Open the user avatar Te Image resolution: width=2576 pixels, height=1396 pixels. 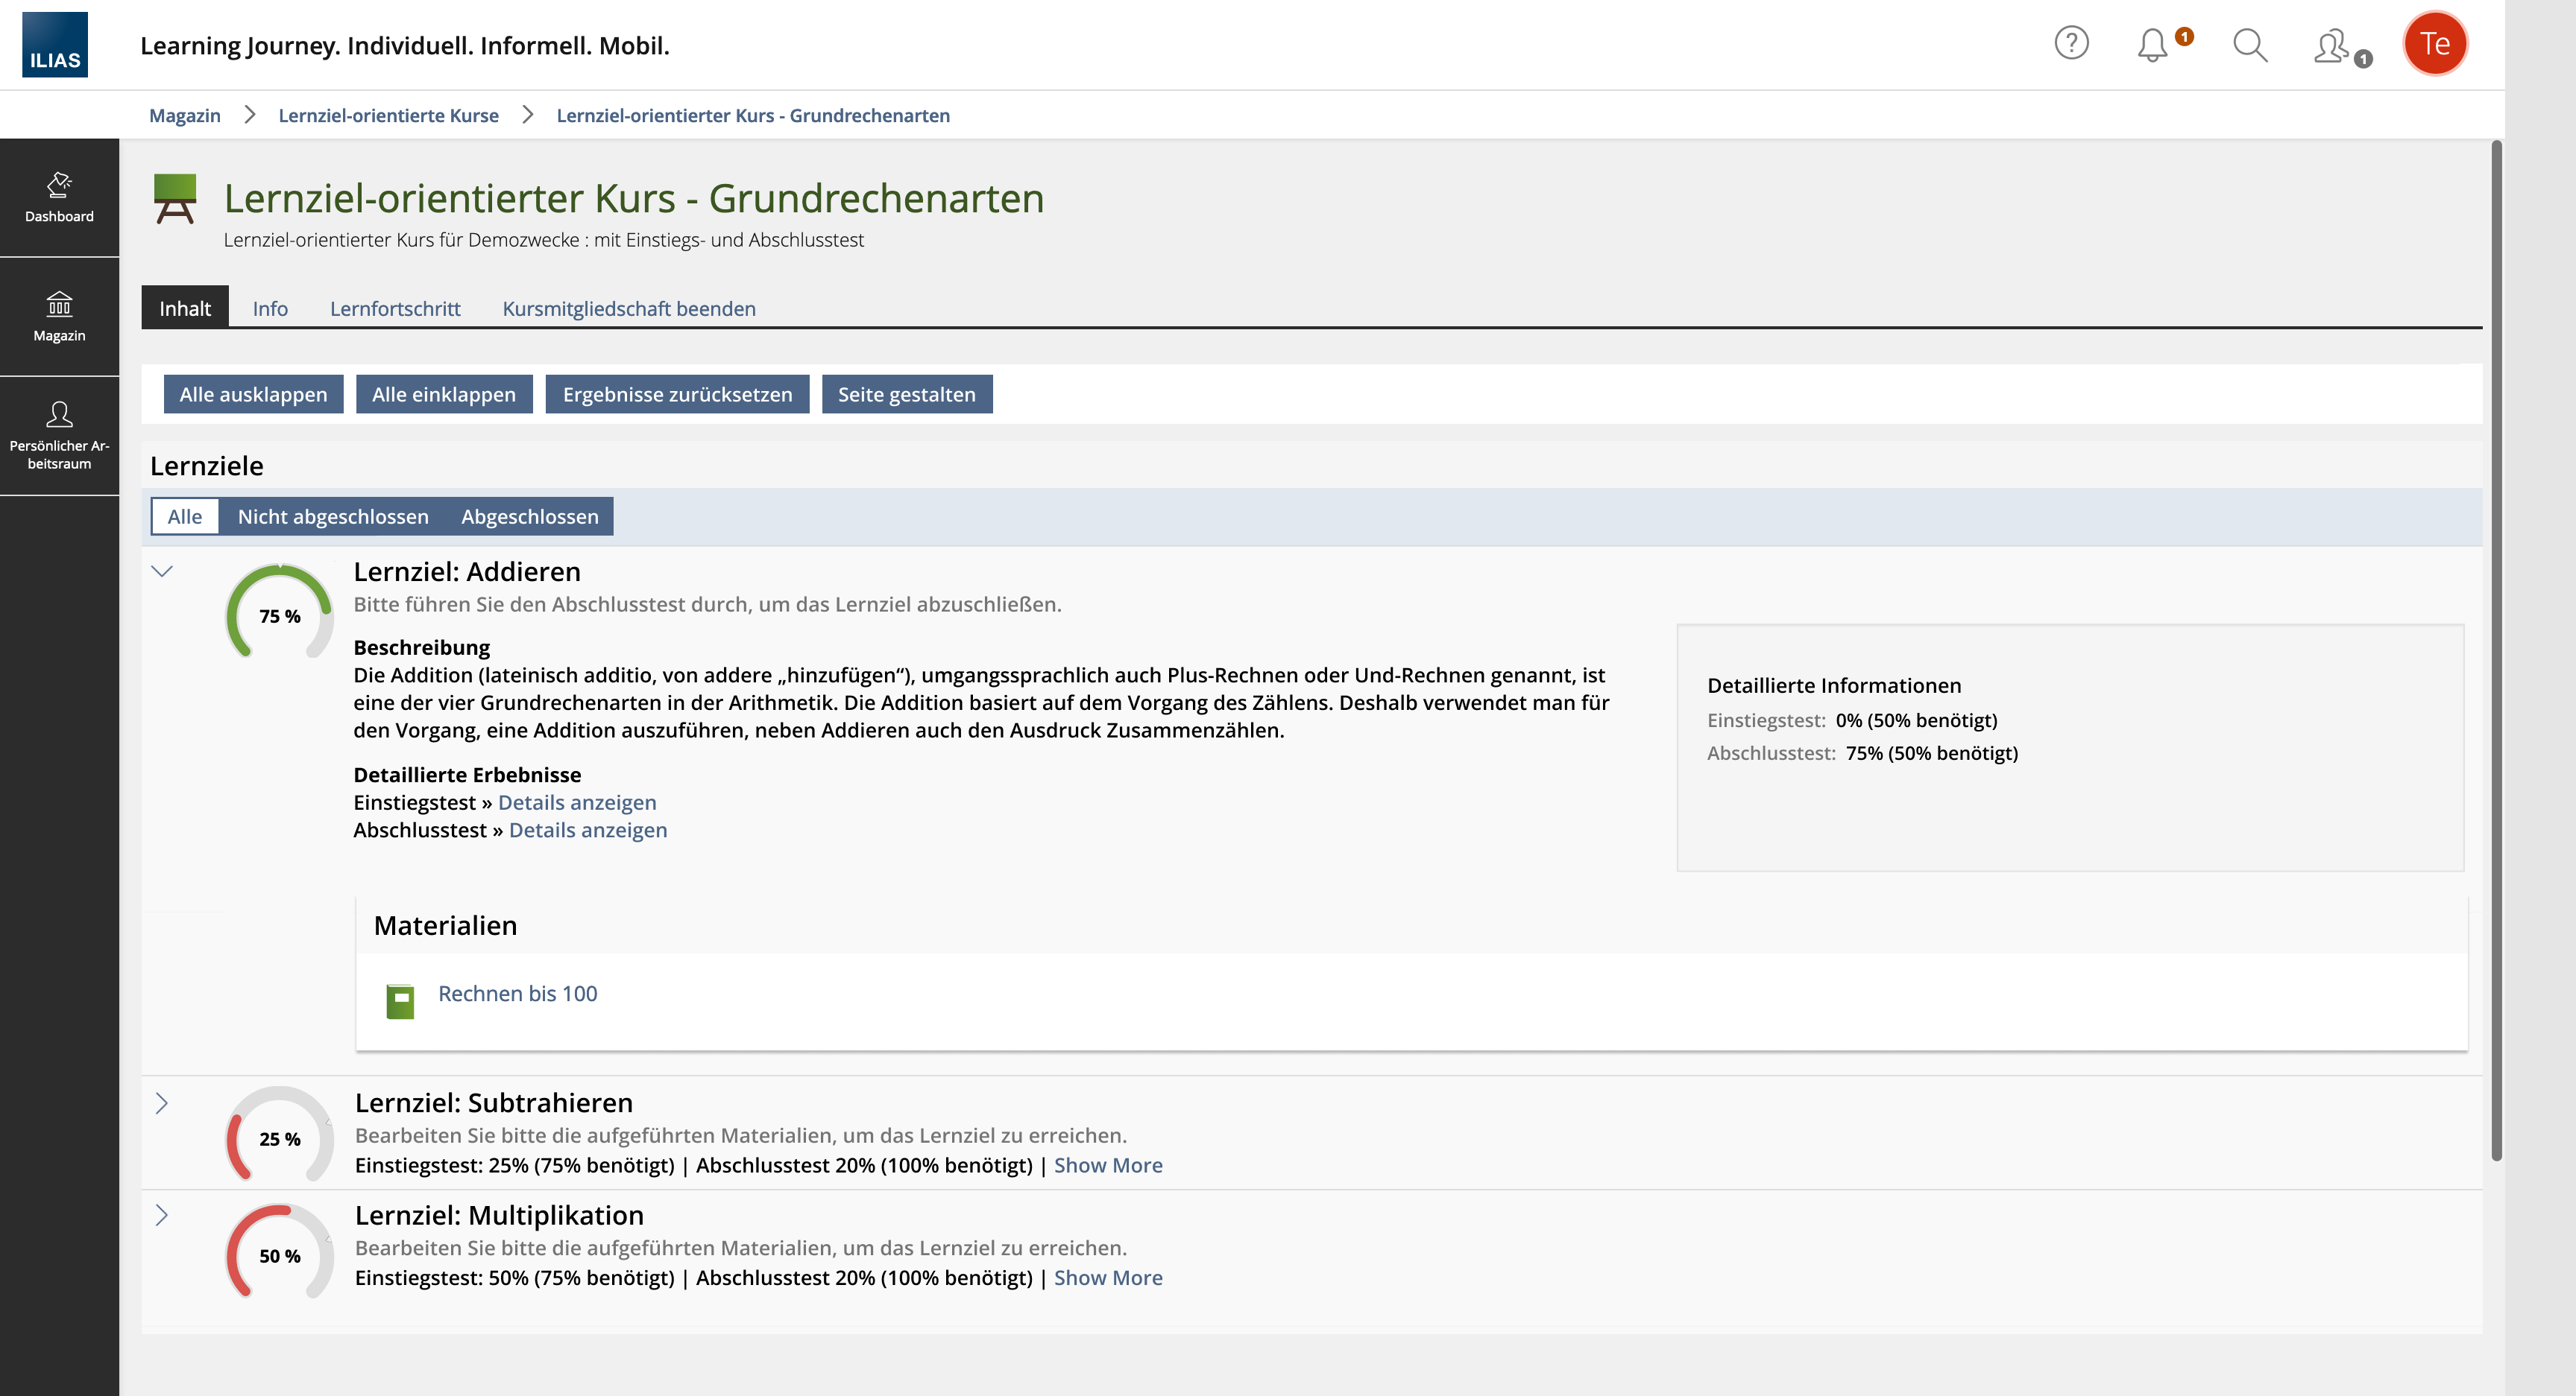point(2434,44)
